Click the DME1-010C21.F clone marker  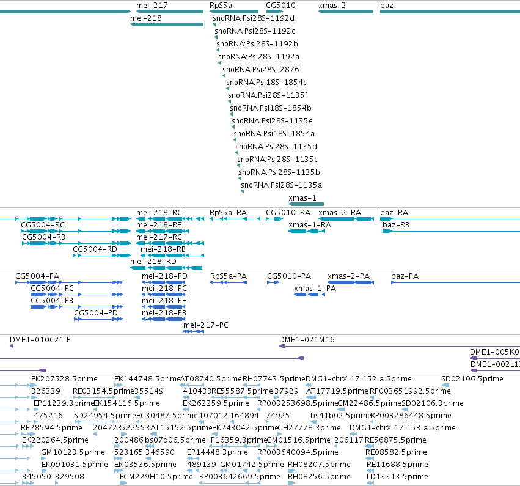[11, 346]
